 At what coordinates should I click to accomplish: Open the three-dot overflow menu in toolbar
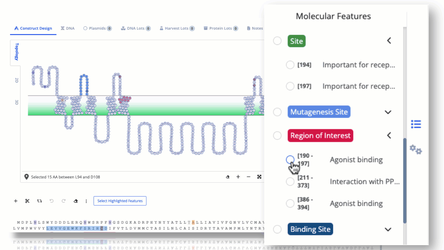pos(86,201)
